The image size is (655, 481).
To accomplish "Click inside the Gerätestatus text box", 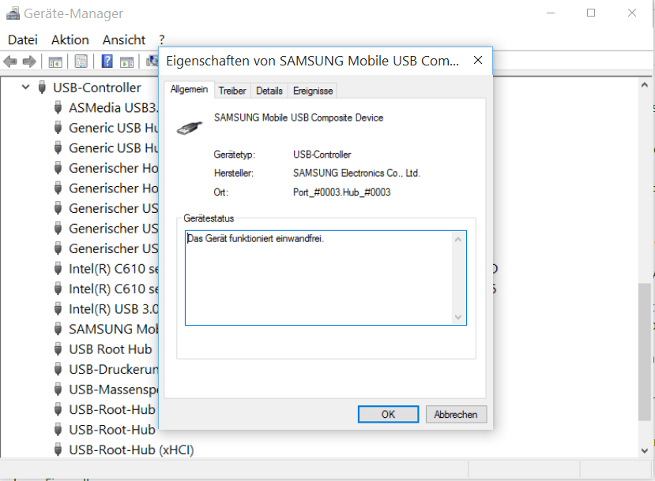I will (x=318, y=278).
